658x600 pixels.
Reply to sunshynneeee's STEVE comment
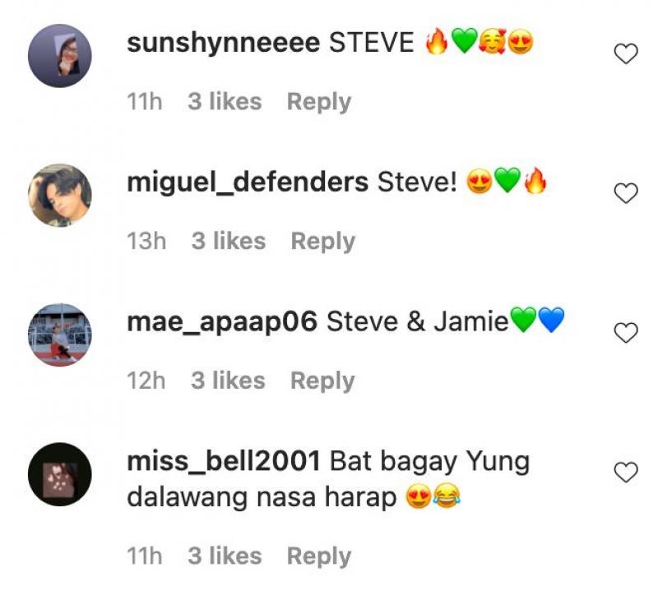click(319, 102)
